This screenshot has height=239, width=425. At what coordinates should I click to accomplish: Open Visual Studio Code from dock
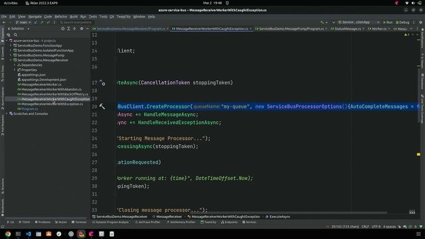click(28, 234)
